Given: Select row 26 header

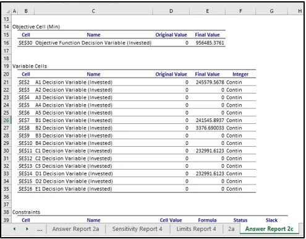Looking at the screenshot, I should click(6, 120).
